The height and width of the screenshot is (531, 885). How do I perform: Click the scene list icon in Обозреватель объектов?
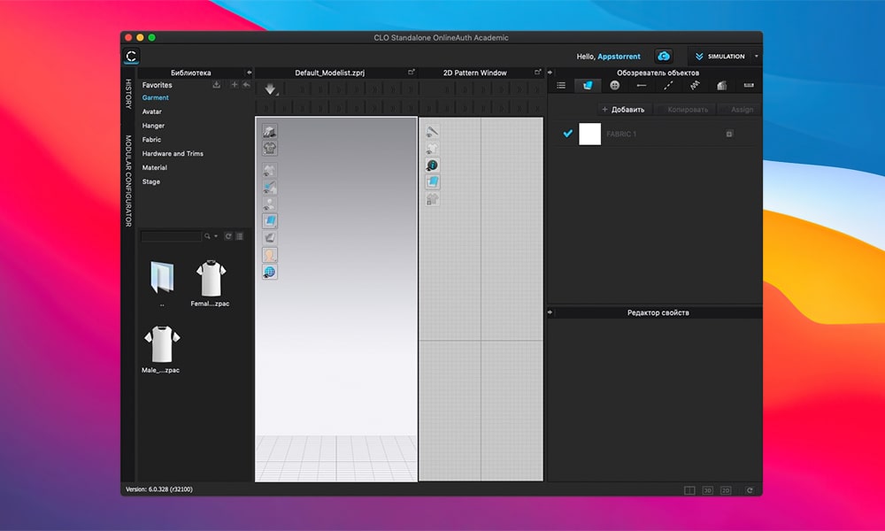[x=561, y=85]
